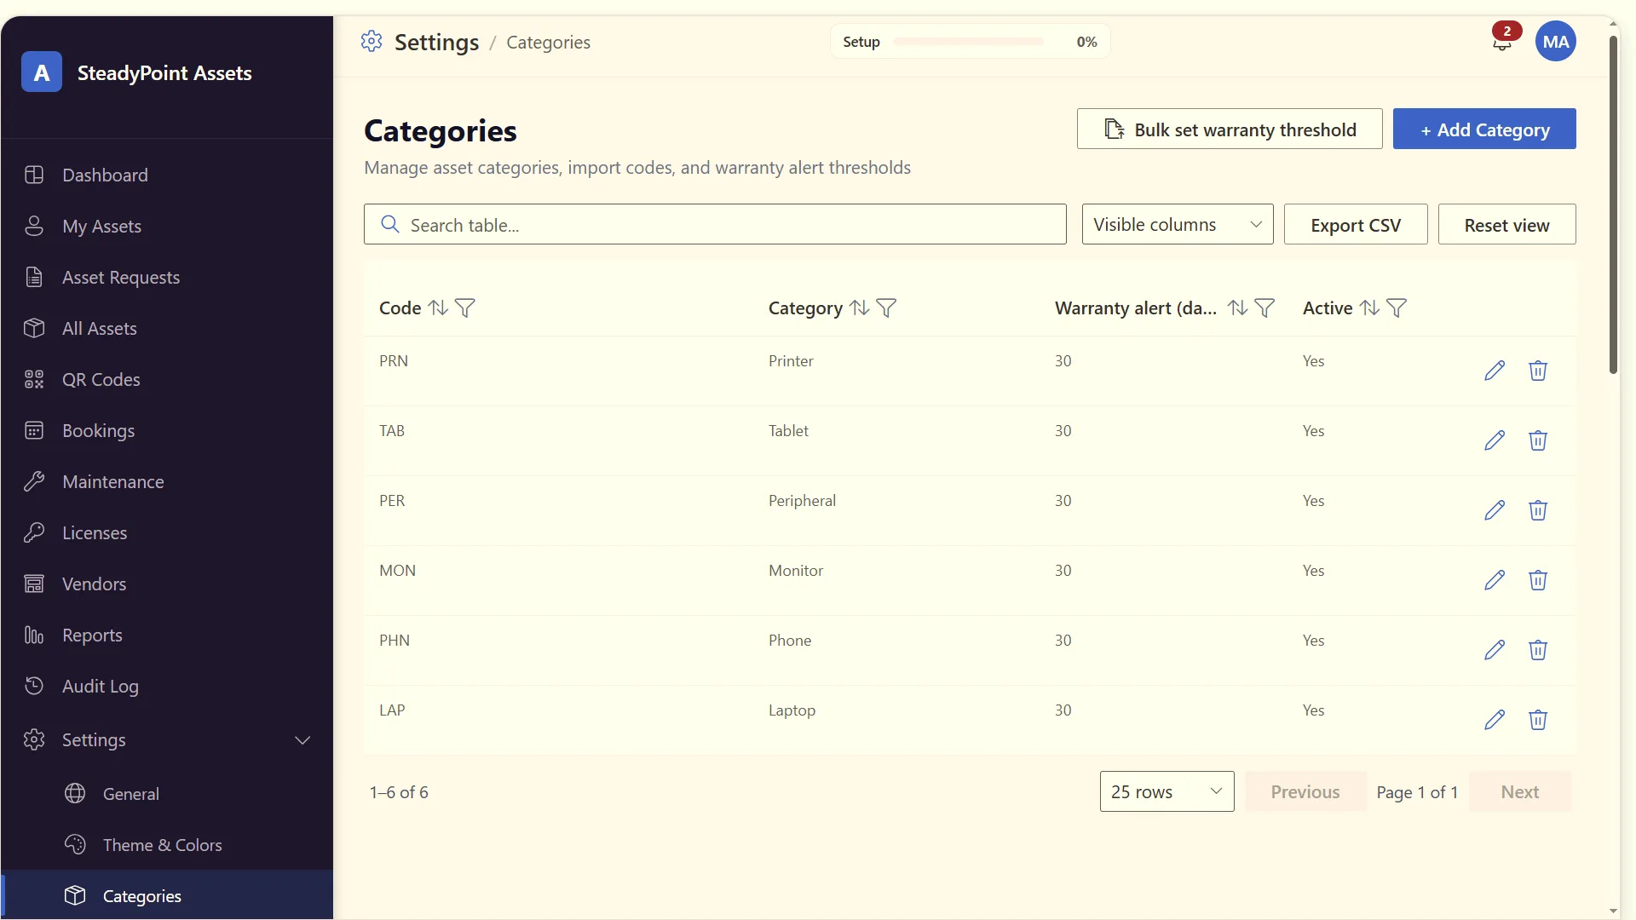
Task: Delete the Printer category row
Action: [1538, 371]
